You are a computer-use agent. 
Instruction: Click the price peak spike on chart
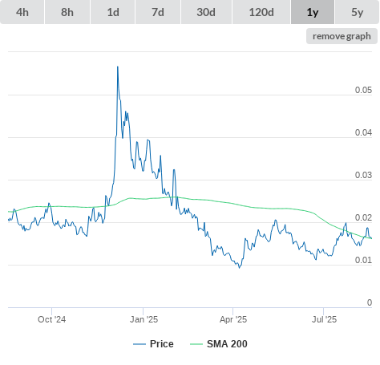click(118, 67)
